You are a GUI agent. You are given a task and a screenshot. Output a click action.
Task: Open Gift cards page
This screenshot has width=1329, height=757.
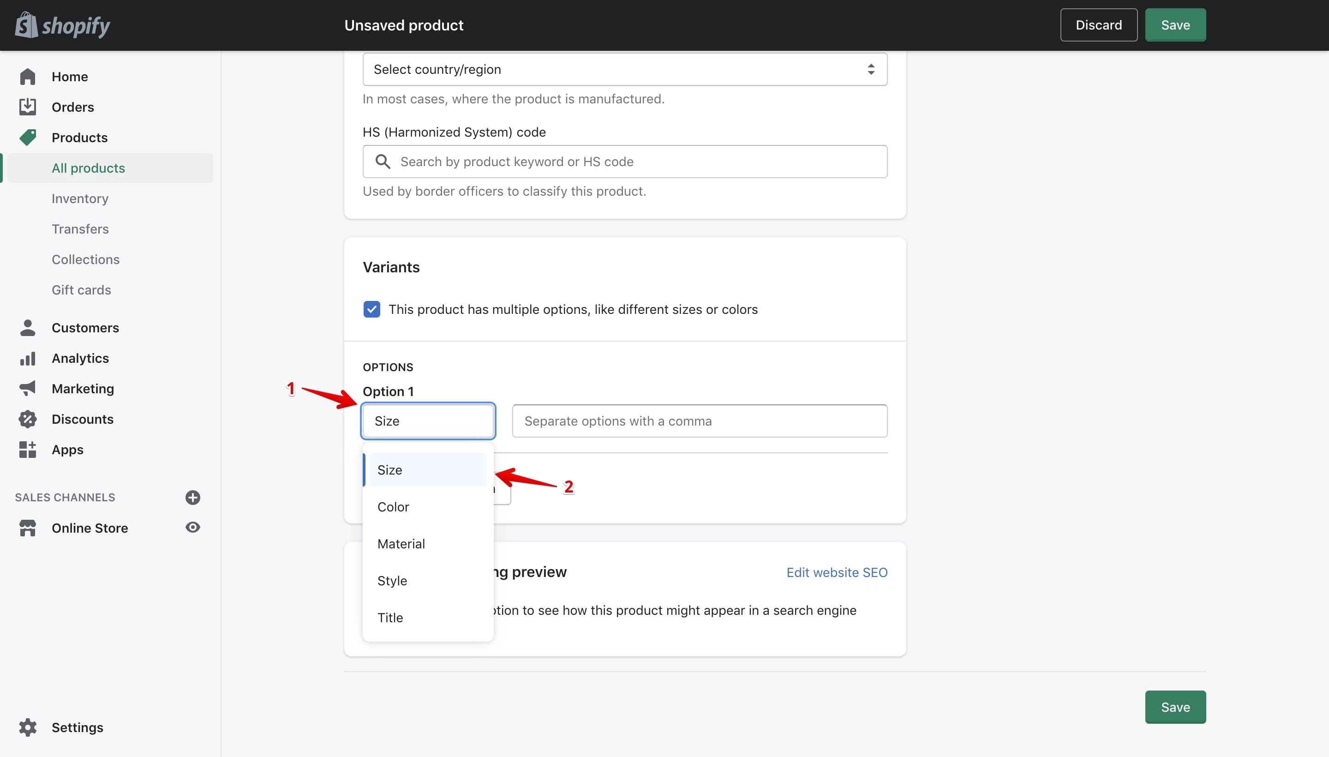pyautogui.click(x=81, y=289)
